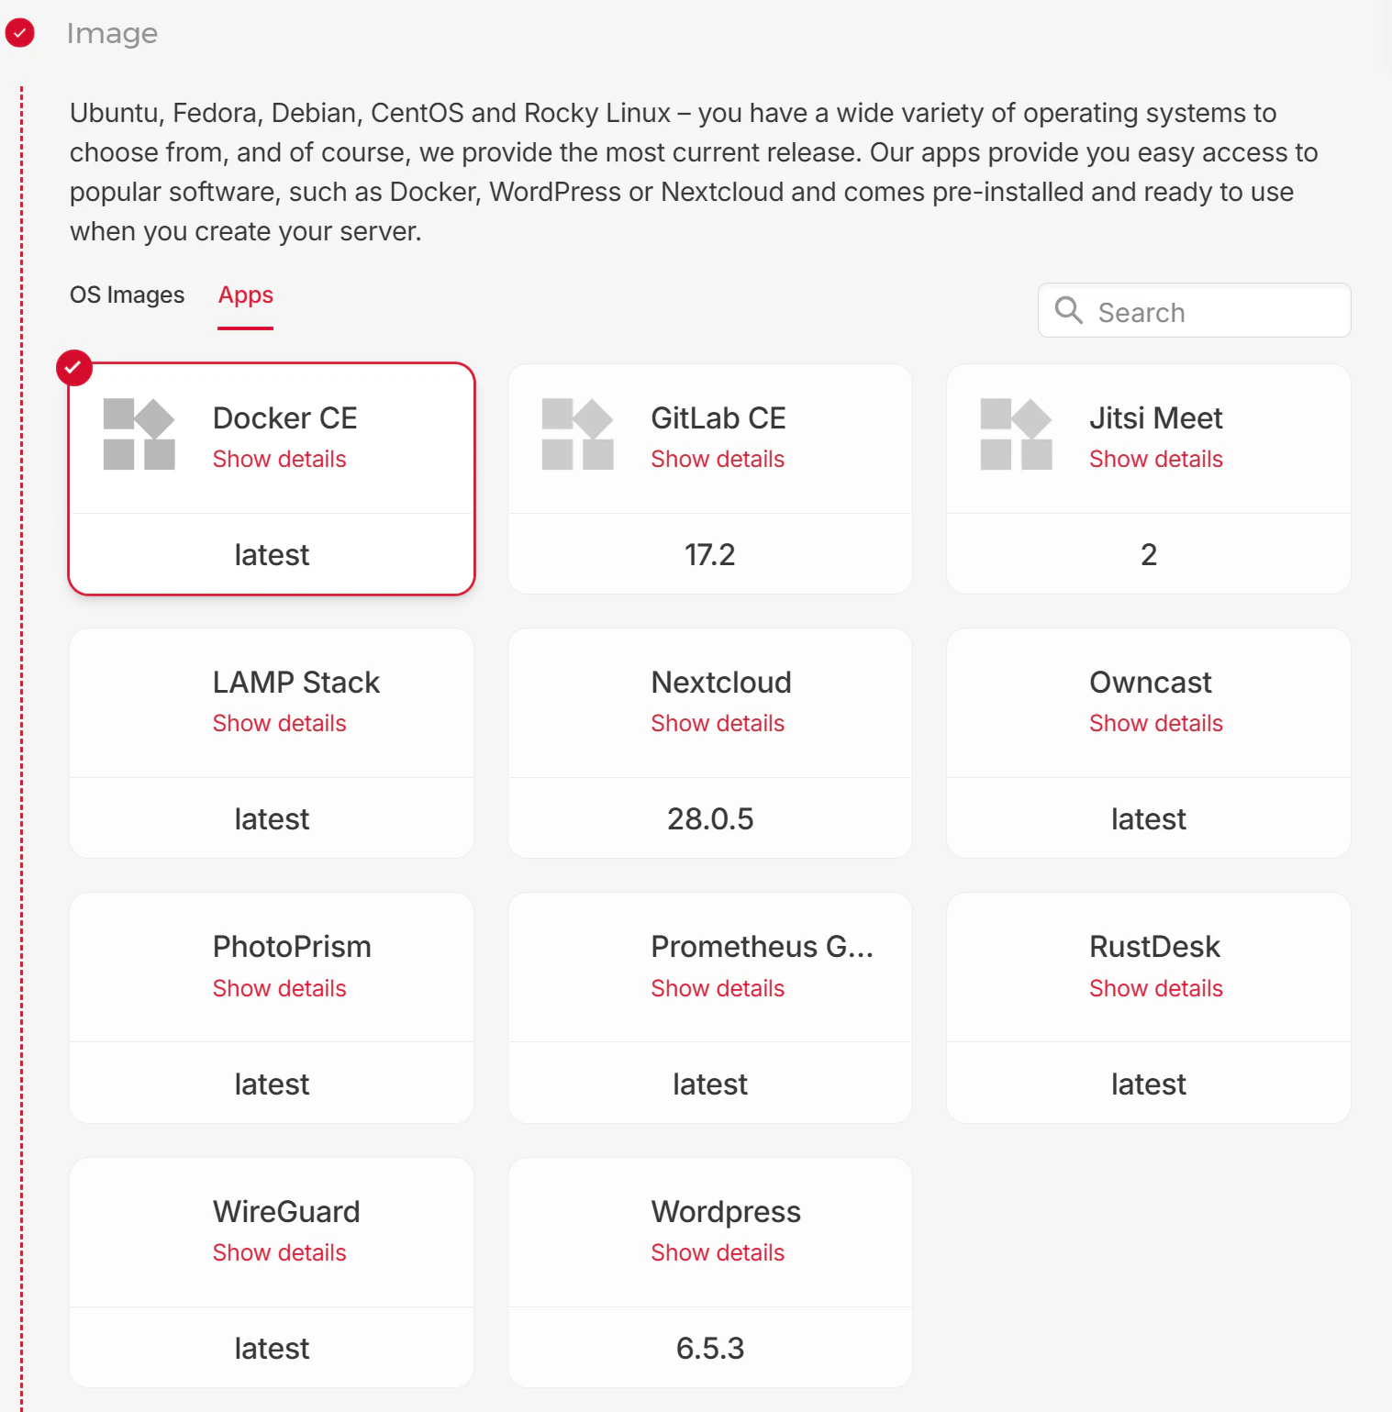This screenshot has height=1412, width=1392.
Task: Click the red checkmark beside Image heading
Action: point(19,33)
